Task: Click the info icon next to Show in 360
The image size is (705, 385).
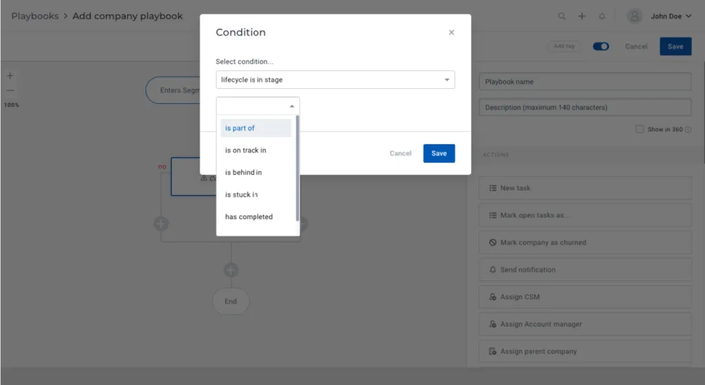Action: (688, 129)
